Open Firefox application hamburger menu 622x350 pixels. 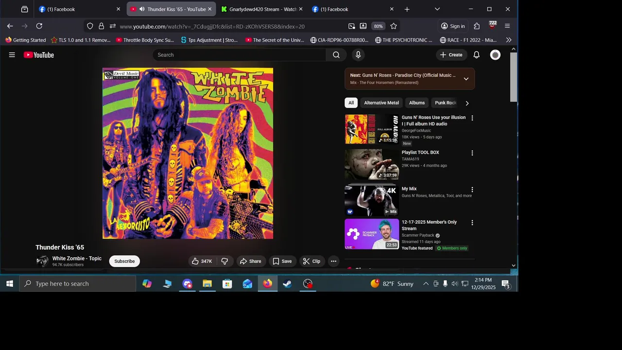tap(507, 26)
